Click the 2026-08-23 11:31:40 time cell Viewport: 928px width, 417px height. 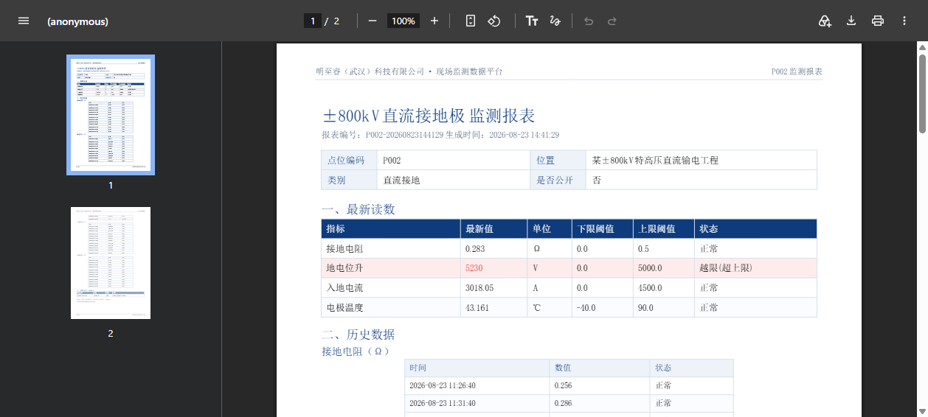tap(478, 404)
